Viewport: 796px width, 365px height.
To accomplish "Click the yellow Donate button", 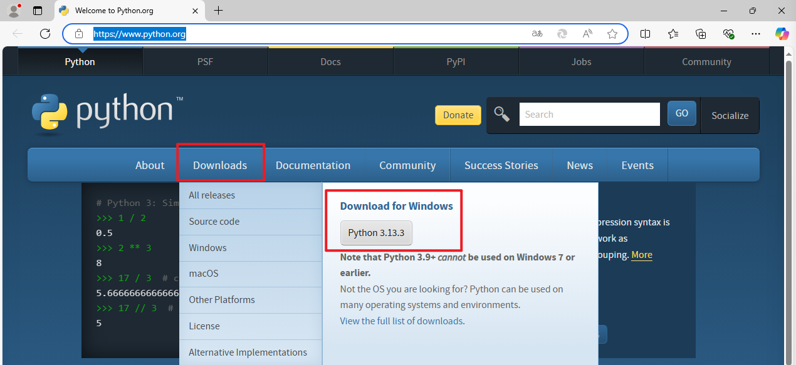I will [x=458, y=115].
